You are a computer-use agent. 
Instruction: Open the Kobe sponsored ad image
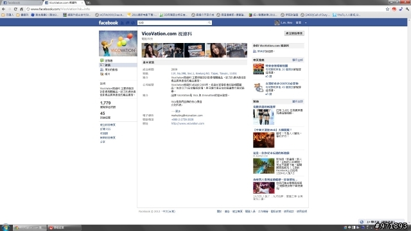[264, 140]
